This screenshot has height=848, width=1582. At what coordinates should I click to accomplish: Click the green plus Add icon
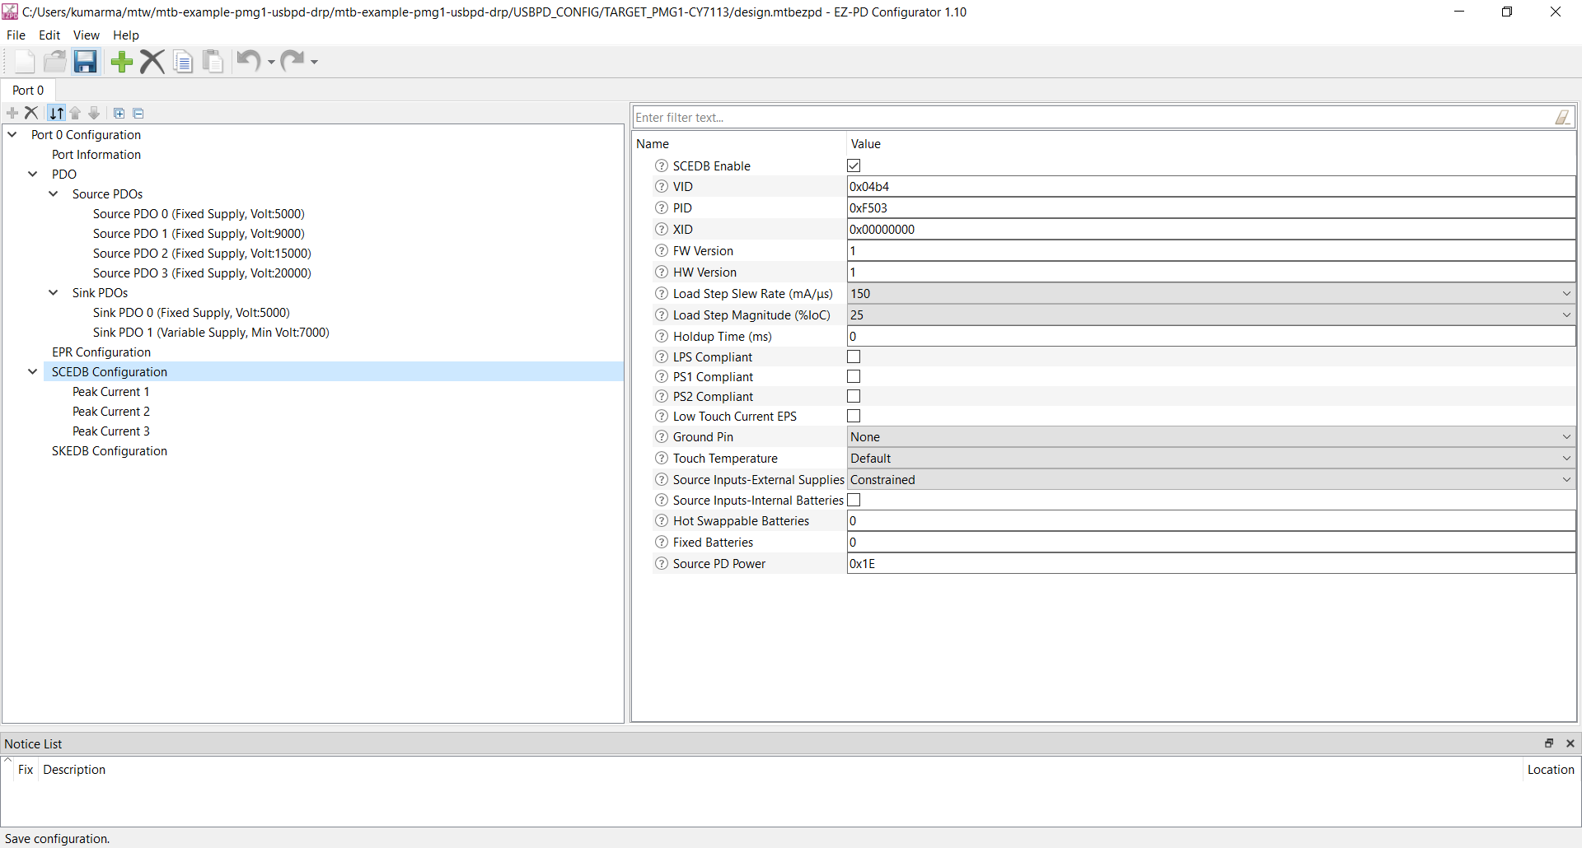pyautogui.click(x=122, y=62)
